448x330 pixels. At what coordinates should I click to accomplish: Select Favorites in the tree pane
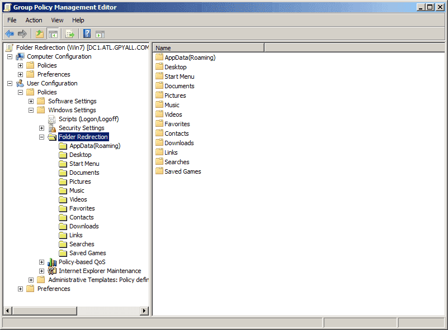pos(82,208)
